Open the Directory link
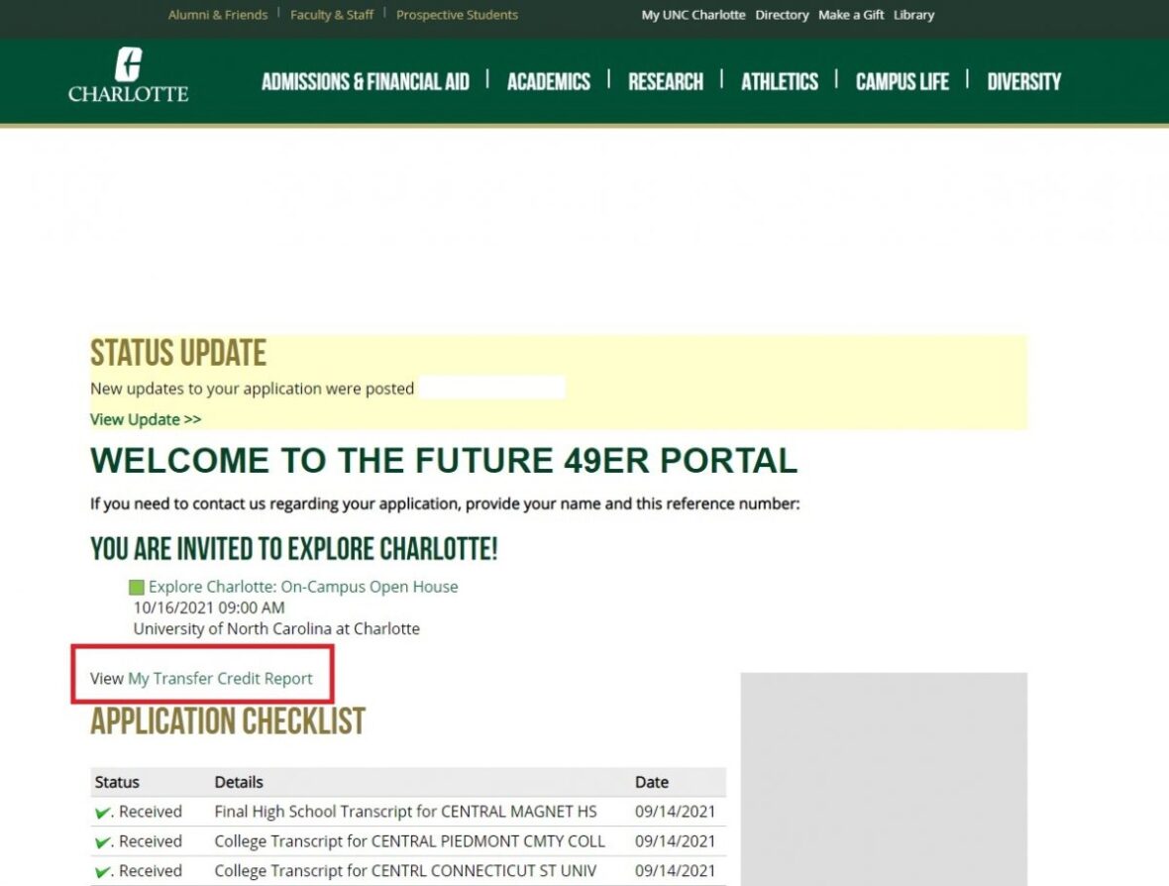This screenshot has height=886, width=1169. 782,15
